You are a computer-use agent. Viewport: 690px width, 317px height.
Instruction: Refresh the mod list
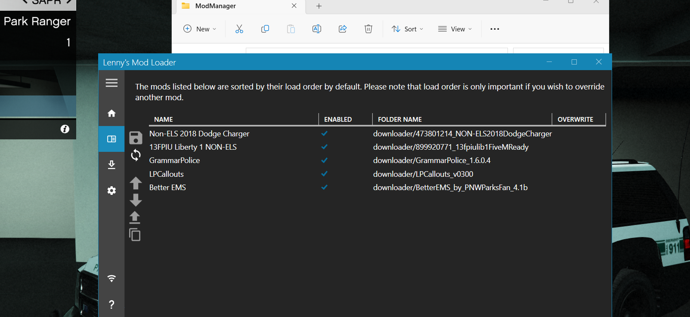[x=136, y=155]
